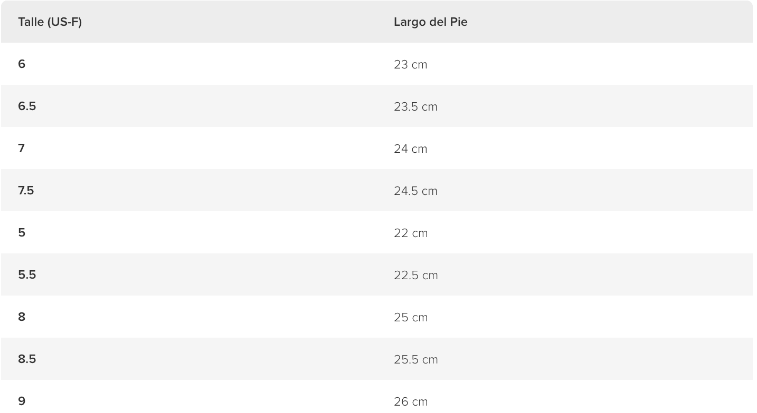Select size 8.5 row label
Screen dimensions: 757x413
click(27, 359)
